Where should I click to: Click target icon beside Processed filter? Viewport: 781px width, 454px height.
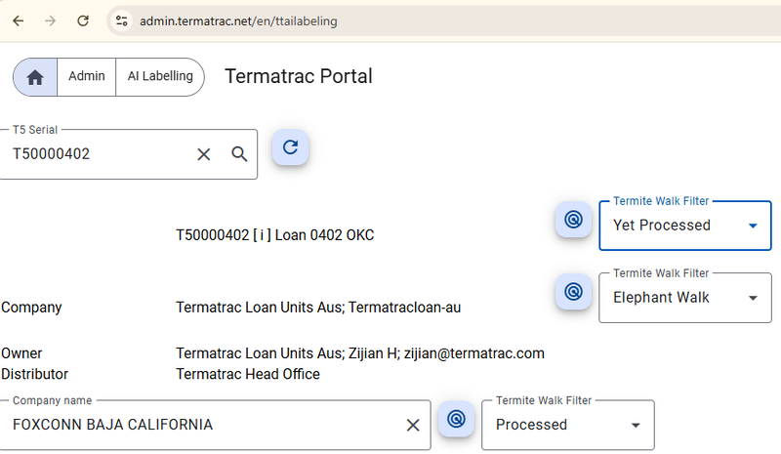pos(456,419)
